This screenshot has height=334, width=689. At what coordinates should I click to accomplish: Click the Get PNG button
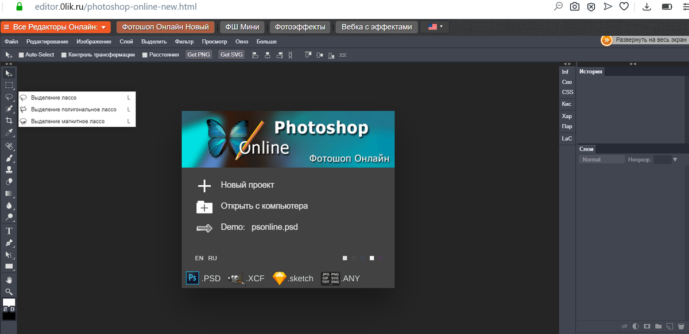click(x=198, y=55)
